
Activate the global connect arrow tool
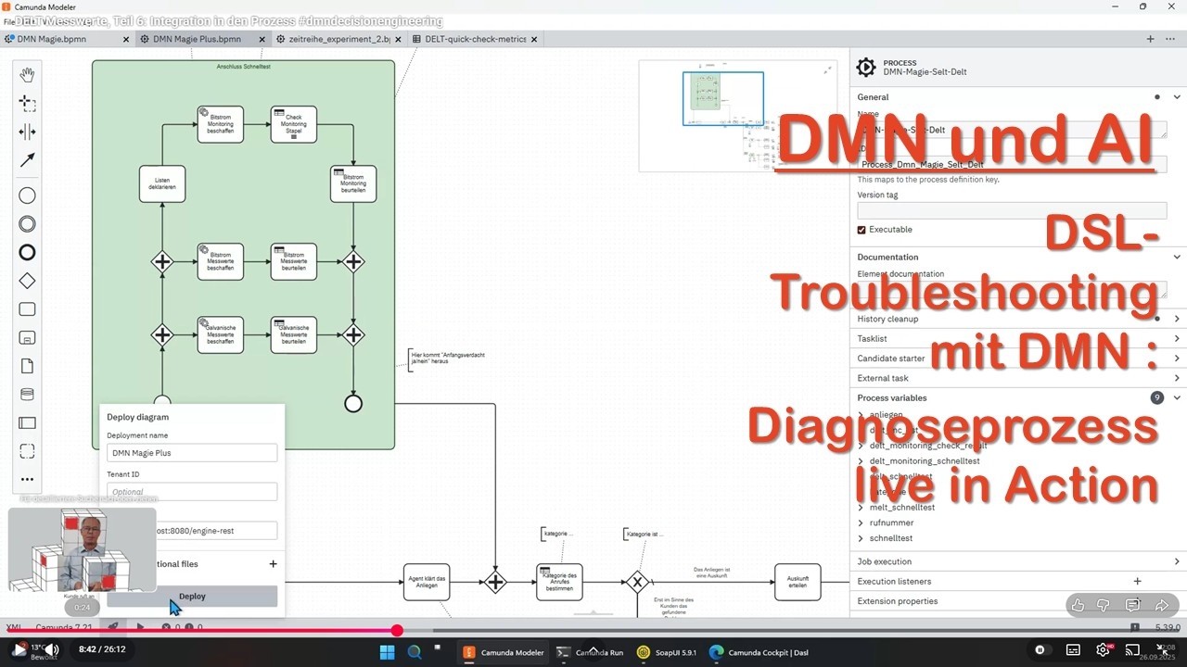(28, 160)
